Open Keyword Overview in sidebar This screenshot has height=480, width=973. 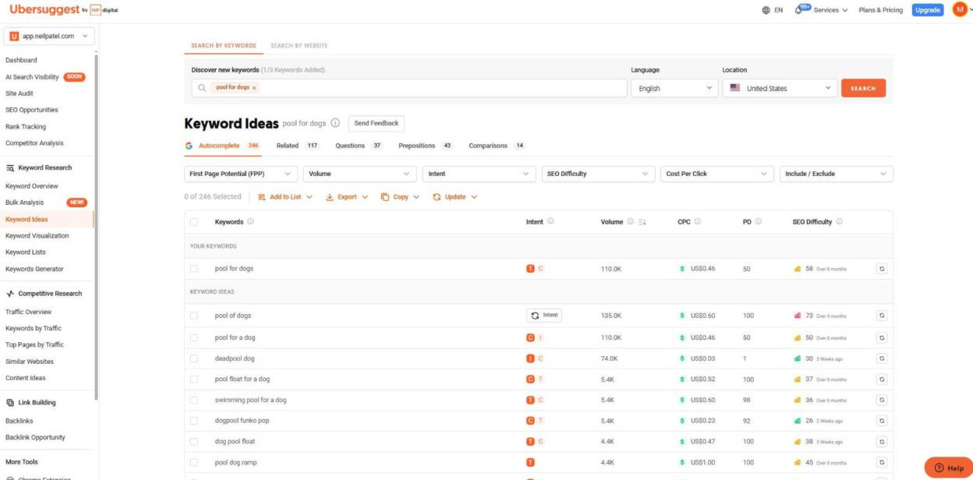click(32, 186)
